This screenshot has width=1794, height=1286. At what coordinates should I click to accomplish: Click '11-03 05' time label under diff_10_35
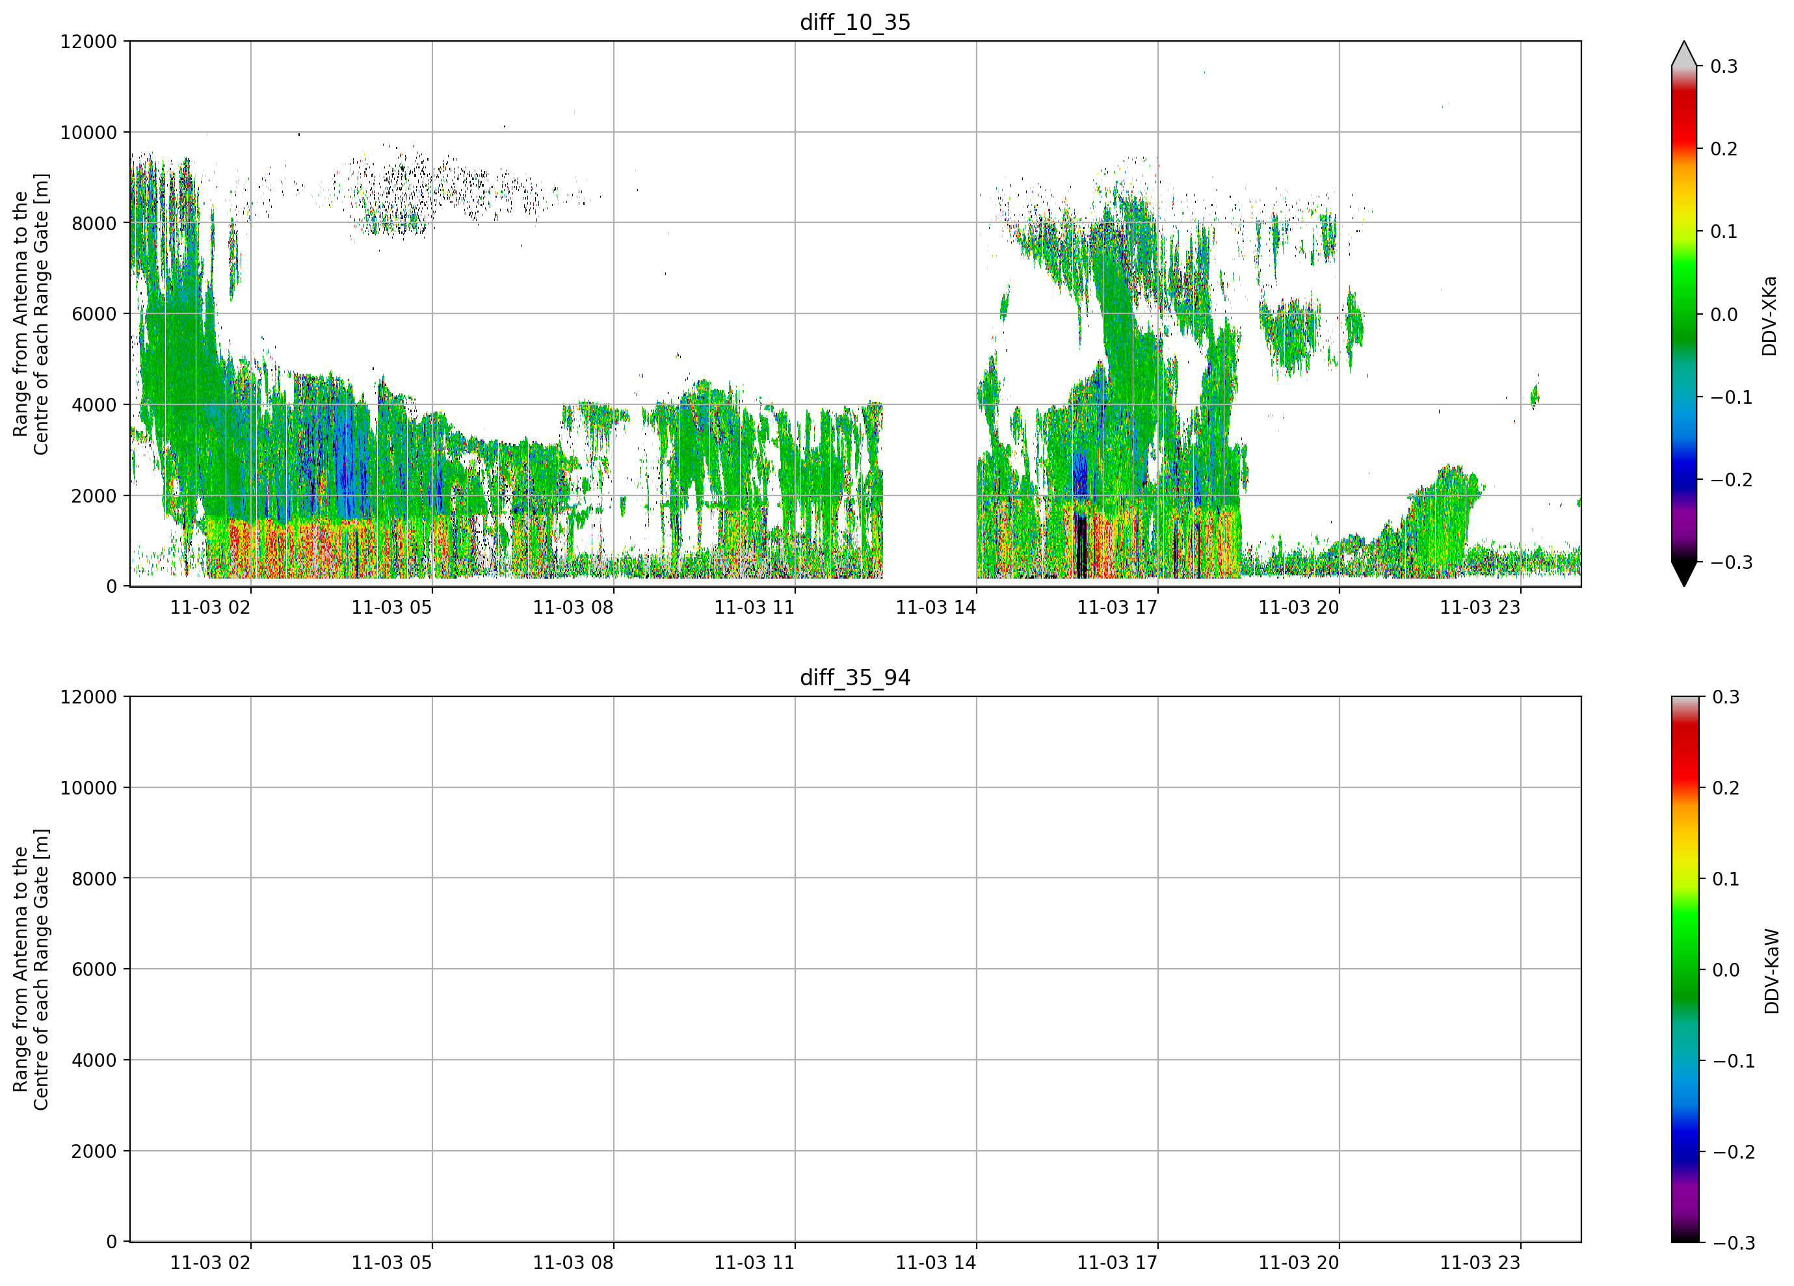pyautogui.click(x=391, y=607)
